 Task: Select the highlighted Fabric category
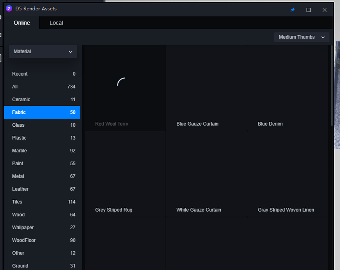click(x=42, y=112)
